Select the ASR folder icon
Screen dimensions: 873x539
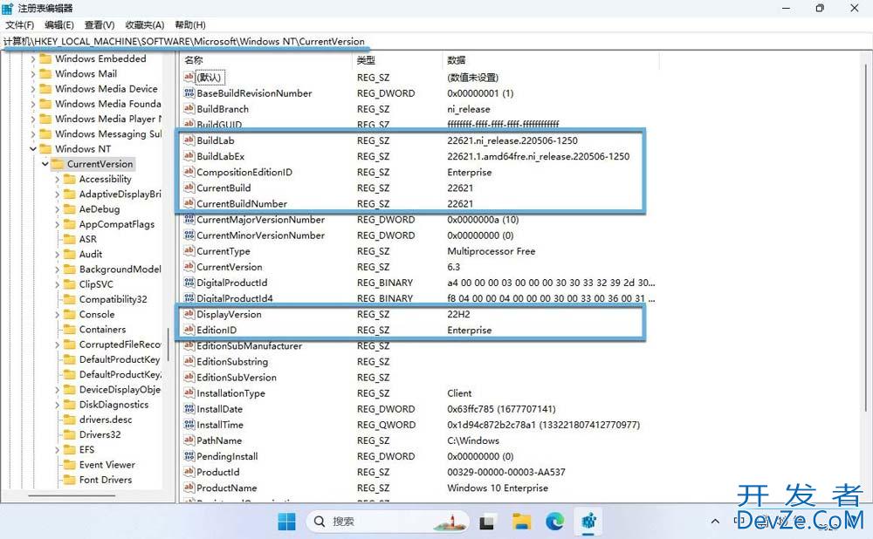click(x=70, y=239)
